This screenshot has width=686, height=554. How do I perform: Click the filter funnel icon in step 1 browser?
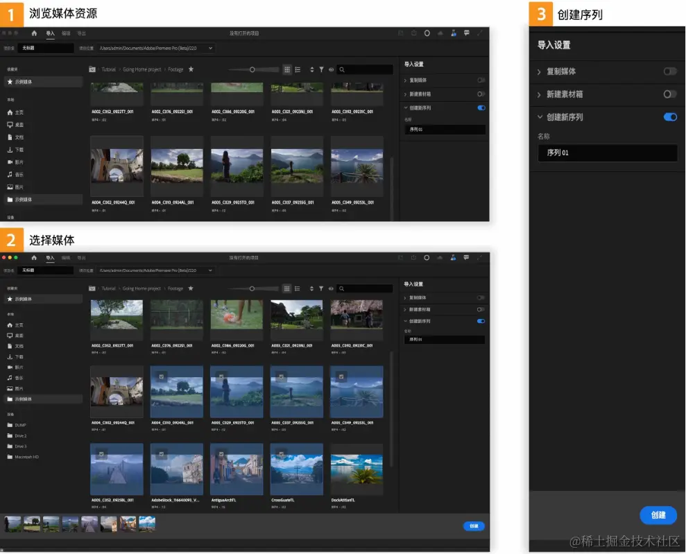pos(321,69)
